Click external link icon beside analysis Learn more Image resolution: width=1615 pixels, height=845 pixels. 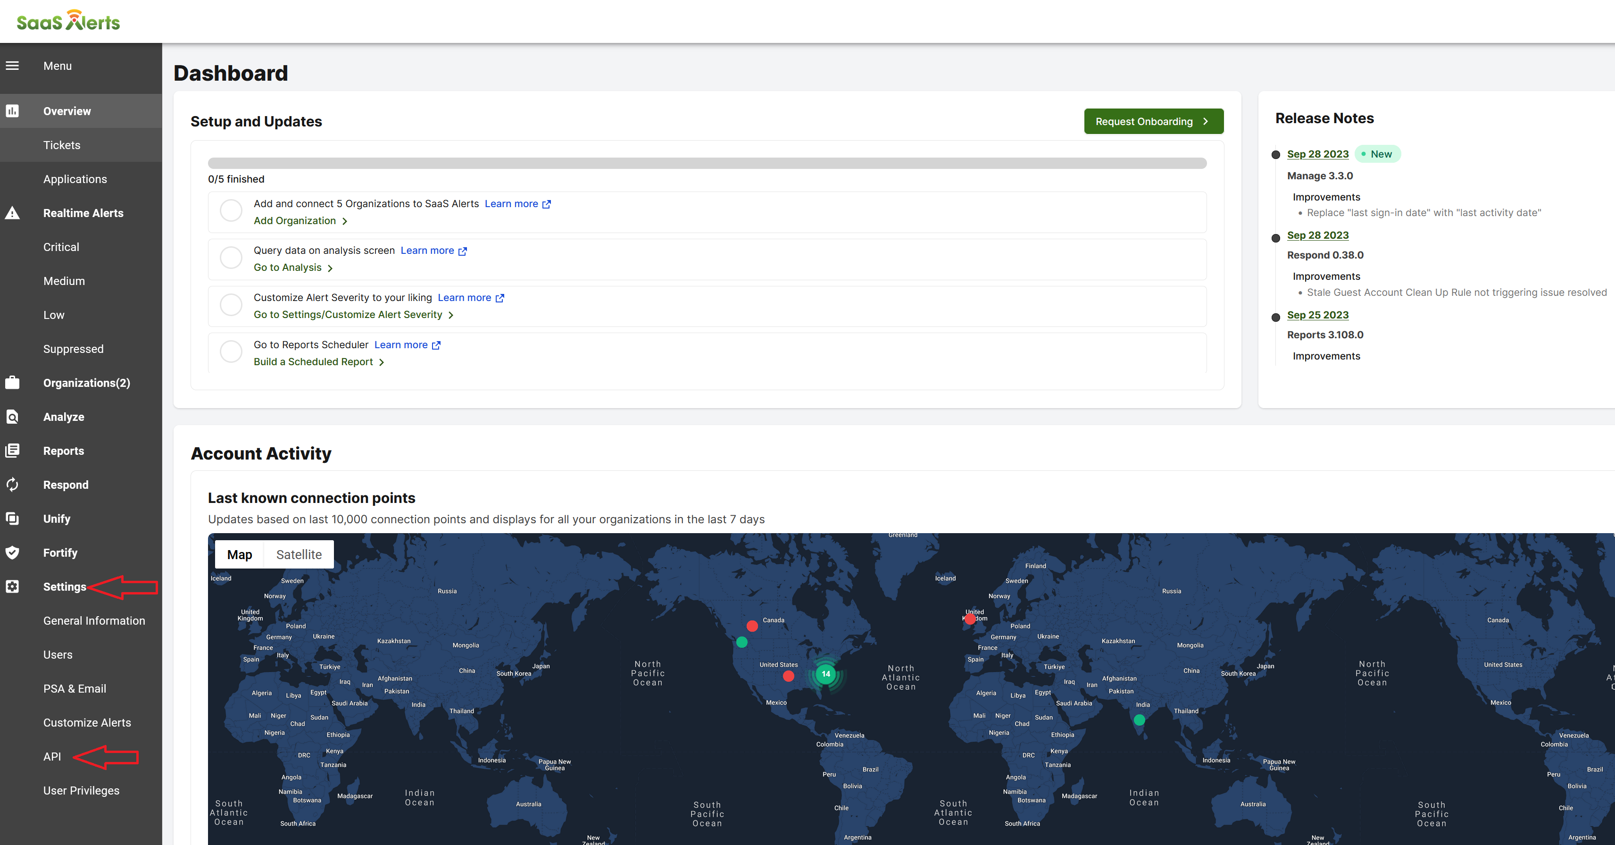point(463,251)
